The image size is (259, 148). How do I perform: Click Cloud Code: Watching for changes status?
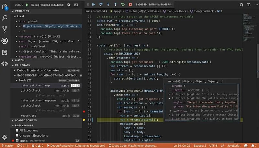click(133, 145)
